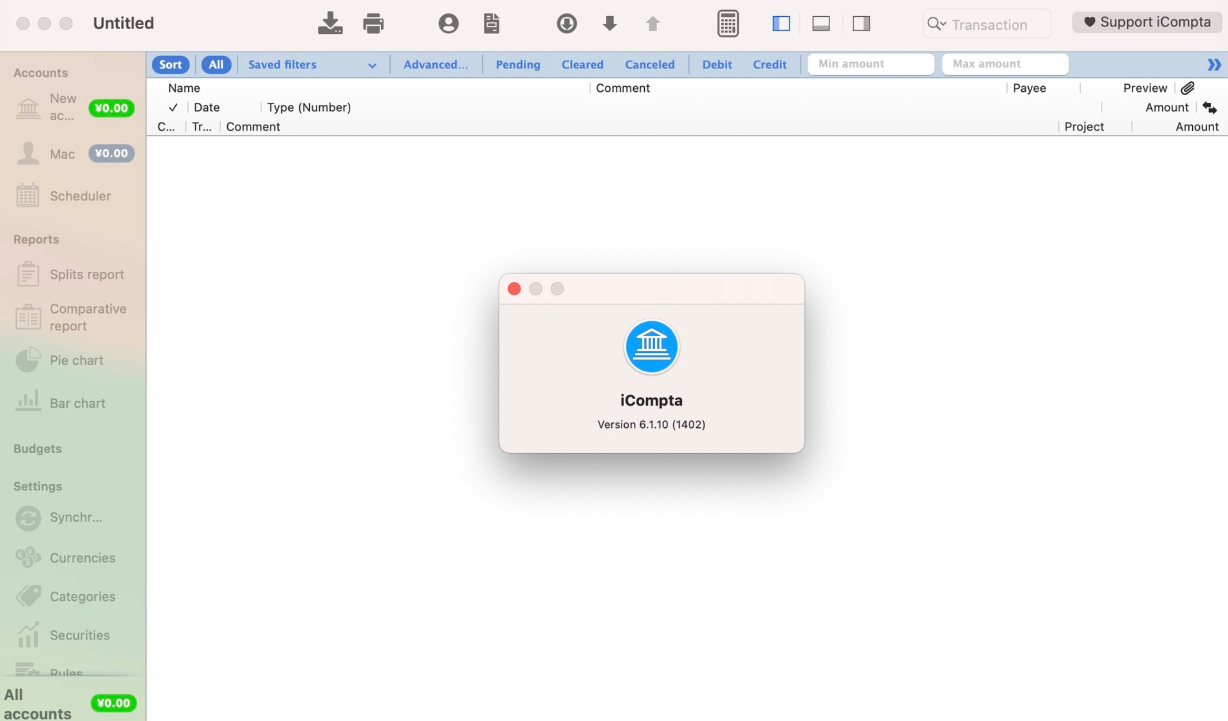Image resolution: width=1228 pixels, height=721 pixels.
Task: Click the top-row Comment column header
Action: click(x=622, y=88)
